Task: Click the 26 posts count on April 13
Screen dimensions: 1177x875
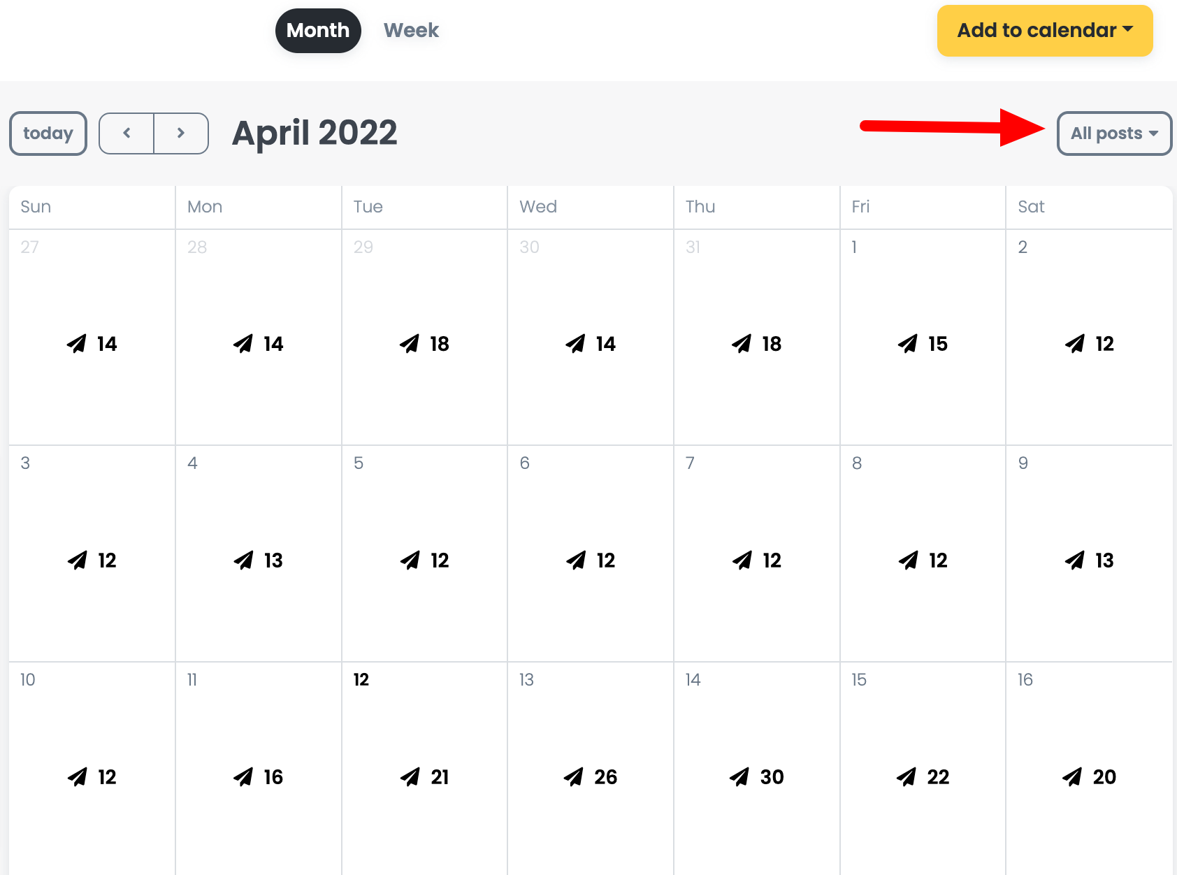Action: click(x=605, y=777)
